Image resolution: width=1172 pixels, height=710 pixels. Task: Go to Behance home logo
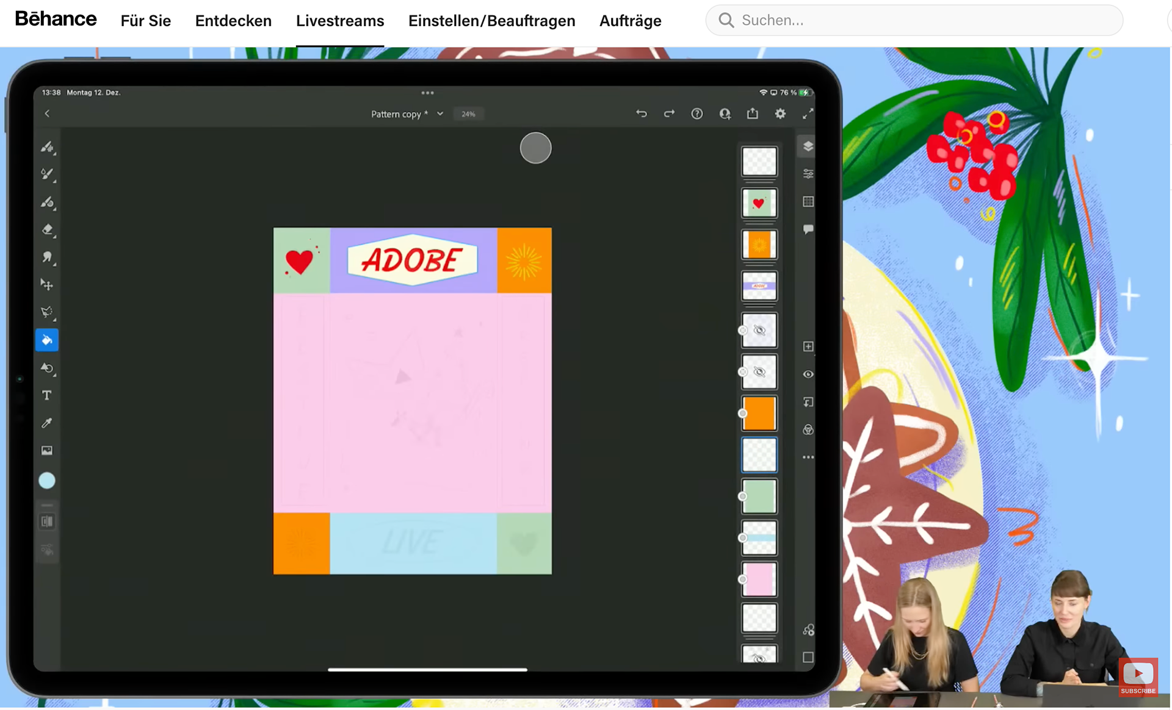56,19
